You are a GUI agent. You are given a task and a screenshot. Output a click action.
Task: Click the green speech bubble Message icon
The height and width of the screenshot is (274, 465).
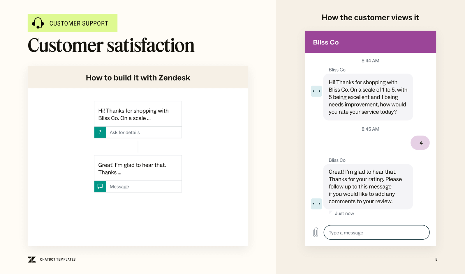coord(100,186)
